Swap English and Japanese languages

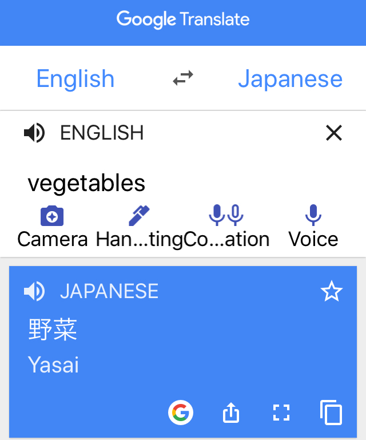point(183,78)
